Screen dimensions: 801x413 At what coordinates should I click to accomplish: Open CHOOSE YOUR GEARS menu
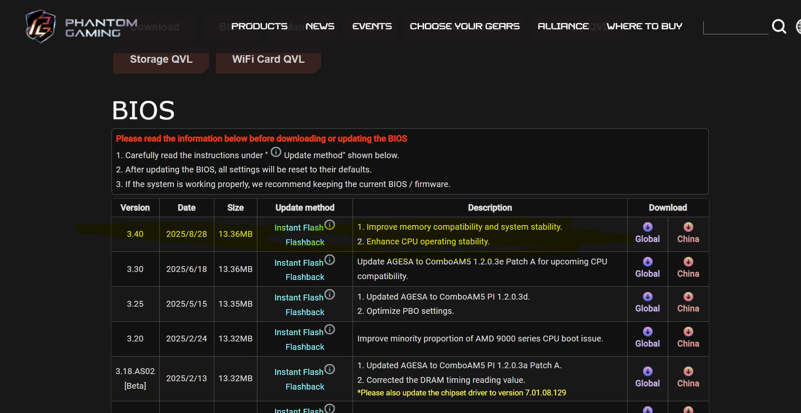point(464,26)
